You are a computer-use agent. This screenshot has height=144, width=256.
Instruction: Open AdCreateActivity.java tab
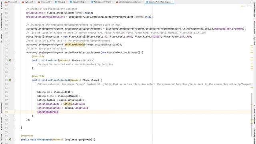102,2
